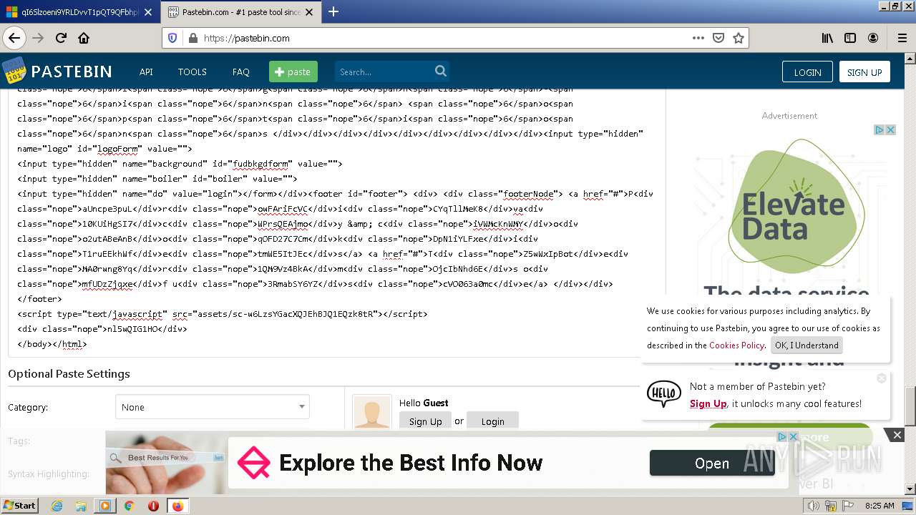
Task: Save page to Pocket
Action: [718, 38]
